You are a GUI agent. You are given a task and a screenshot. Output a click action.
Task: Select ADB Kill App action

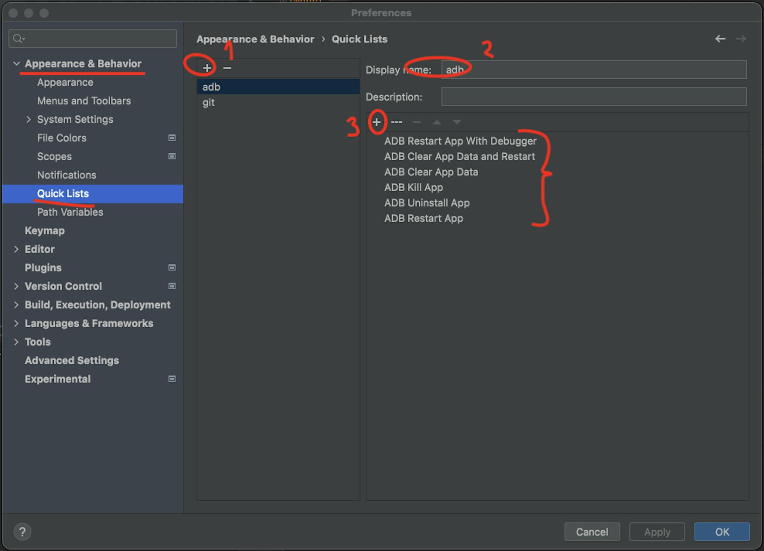tap(413, 187)
